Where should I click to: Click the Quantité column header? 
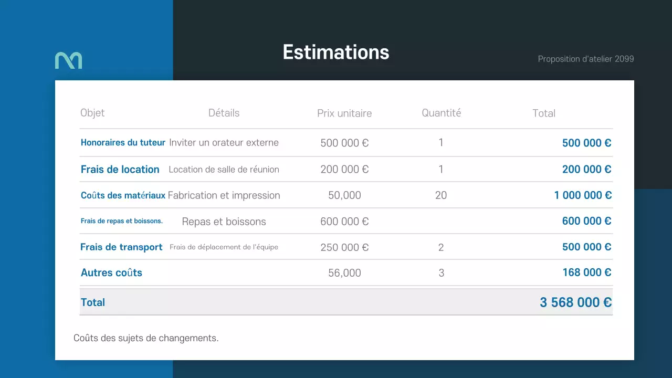tap(441, 113)
